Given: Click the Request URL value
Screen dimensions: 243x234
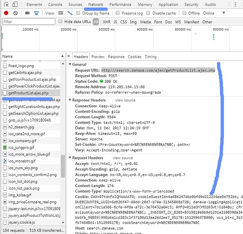Looking at the screenshot, I should tap(158, 70).
